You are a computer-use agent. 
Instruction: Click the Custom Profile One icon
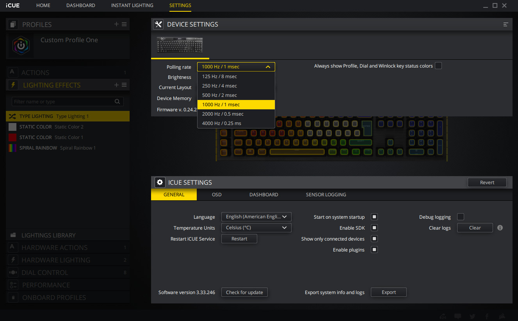[x=21, y=45]
